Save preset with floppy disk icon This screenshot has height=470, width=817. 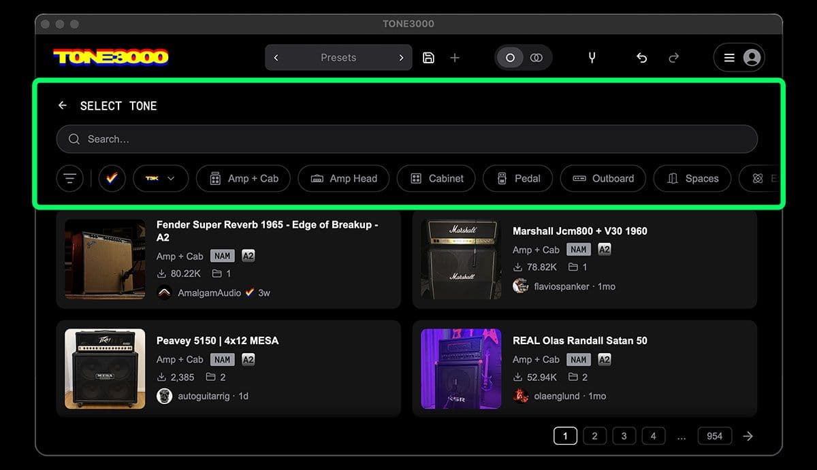click(x=428, y=58)
